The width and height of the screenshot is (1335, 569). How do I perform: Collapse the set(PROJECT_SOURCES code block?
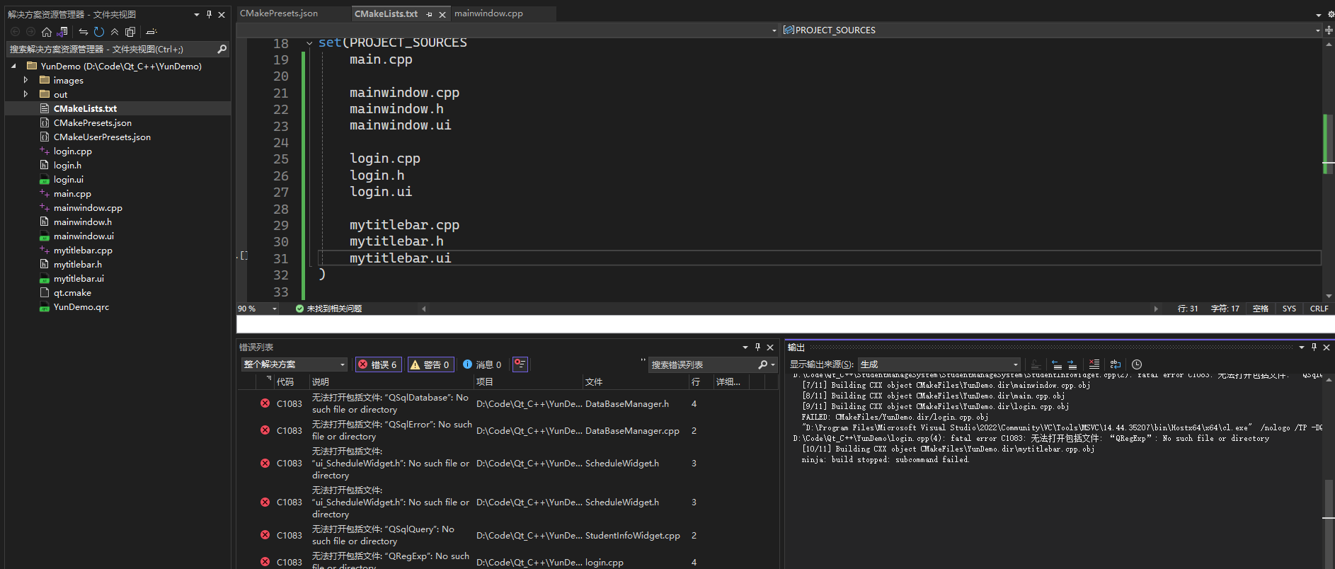(x=309, y=43)
